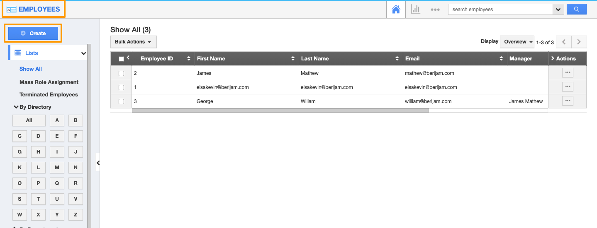Click the blue search magnifier button
Viewport: 597px width, 228px height.
click(576, 9)
